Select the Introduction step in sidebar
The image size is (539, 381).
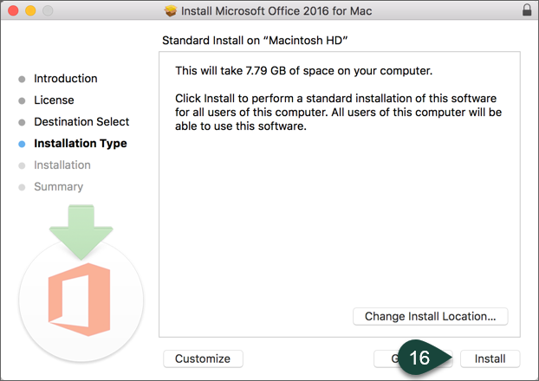click(x=65, y=79)
